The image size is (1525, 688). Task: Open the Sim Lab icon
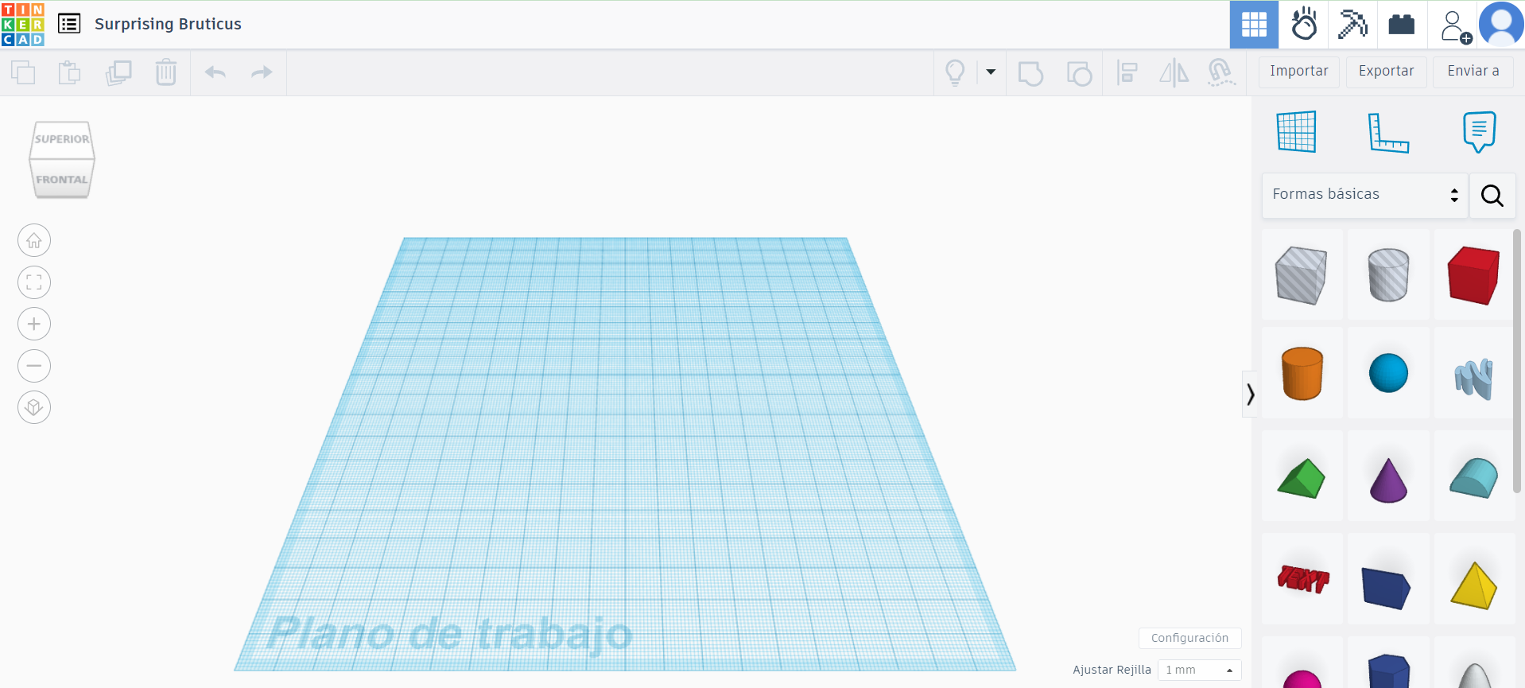1304,25
